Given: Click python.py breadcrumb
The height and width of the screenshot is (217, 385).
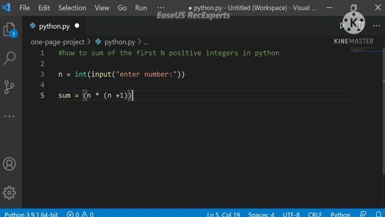Looking at the screenshot, I should [120, 42].
